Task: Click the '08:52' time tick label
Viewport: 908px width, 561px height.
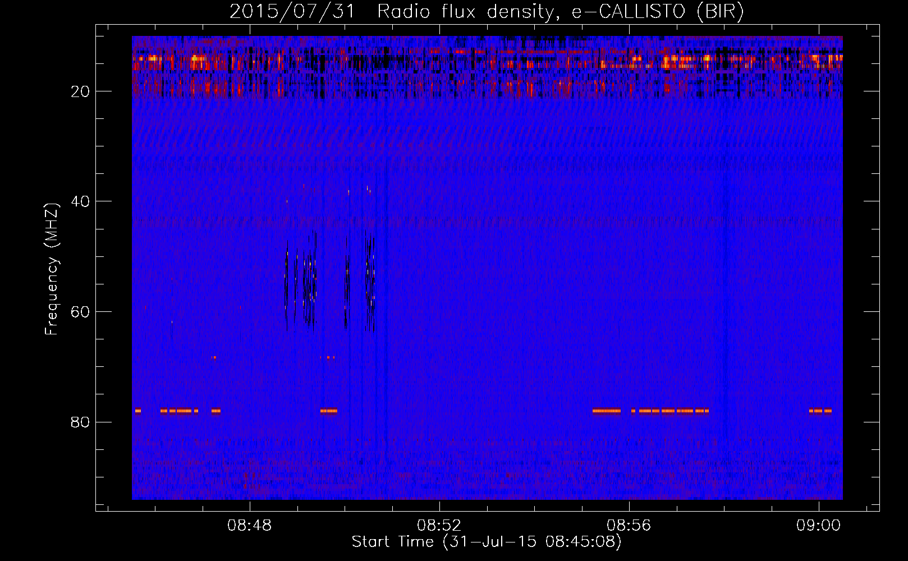Action: (439, 526)
